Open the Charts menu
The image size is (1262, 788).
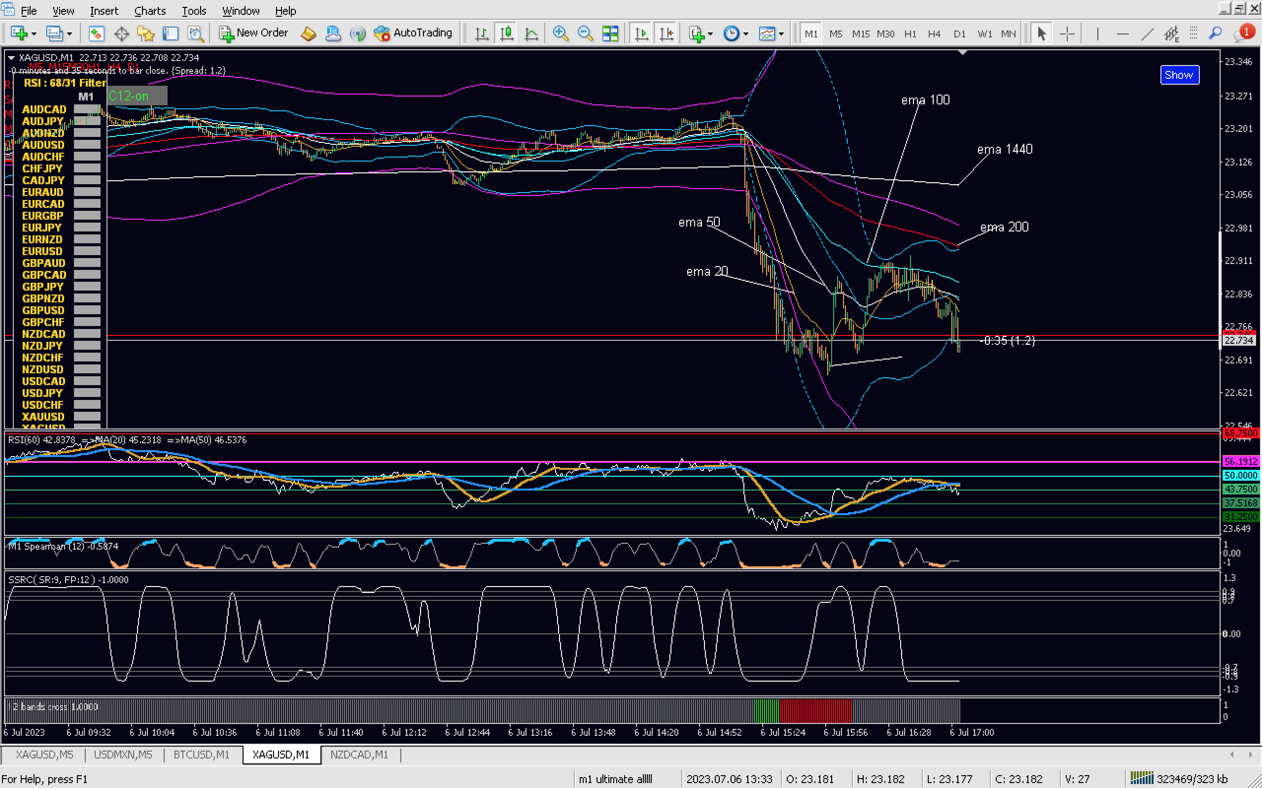pyautogui.click(x=150, y=10)
